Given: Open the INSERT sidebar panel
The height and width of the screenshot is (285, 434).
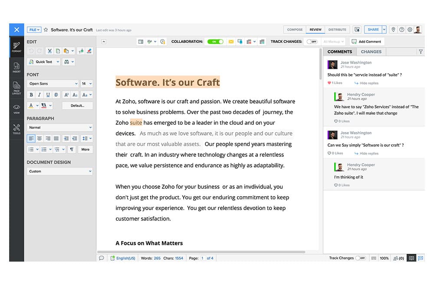Looking at the screenshot, I should pyautogui.click(x=16, y=68).
